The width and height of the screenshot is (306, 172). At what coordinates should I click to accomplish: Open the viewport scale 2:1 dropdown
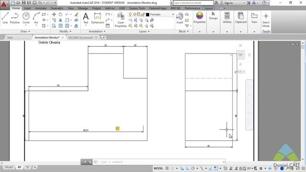250,168
